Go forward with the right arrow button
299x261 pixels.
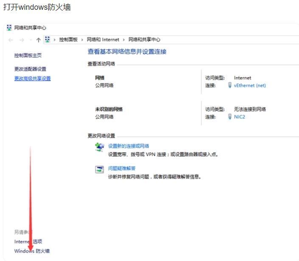[x=22, y=40]
